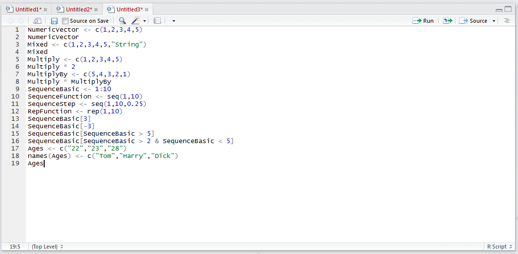Click 'SequenceBasic <- 1:10' line
518x254 pixels.
tap(69, 89)
